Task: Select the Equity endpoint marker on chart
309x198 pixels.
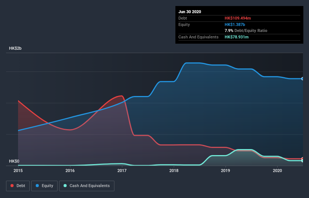Action: (x=303, y=79)
